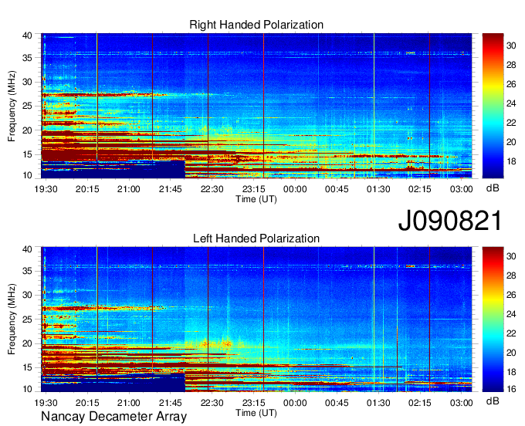Click the 30 MHz tick of Right Handed plot

27,82
